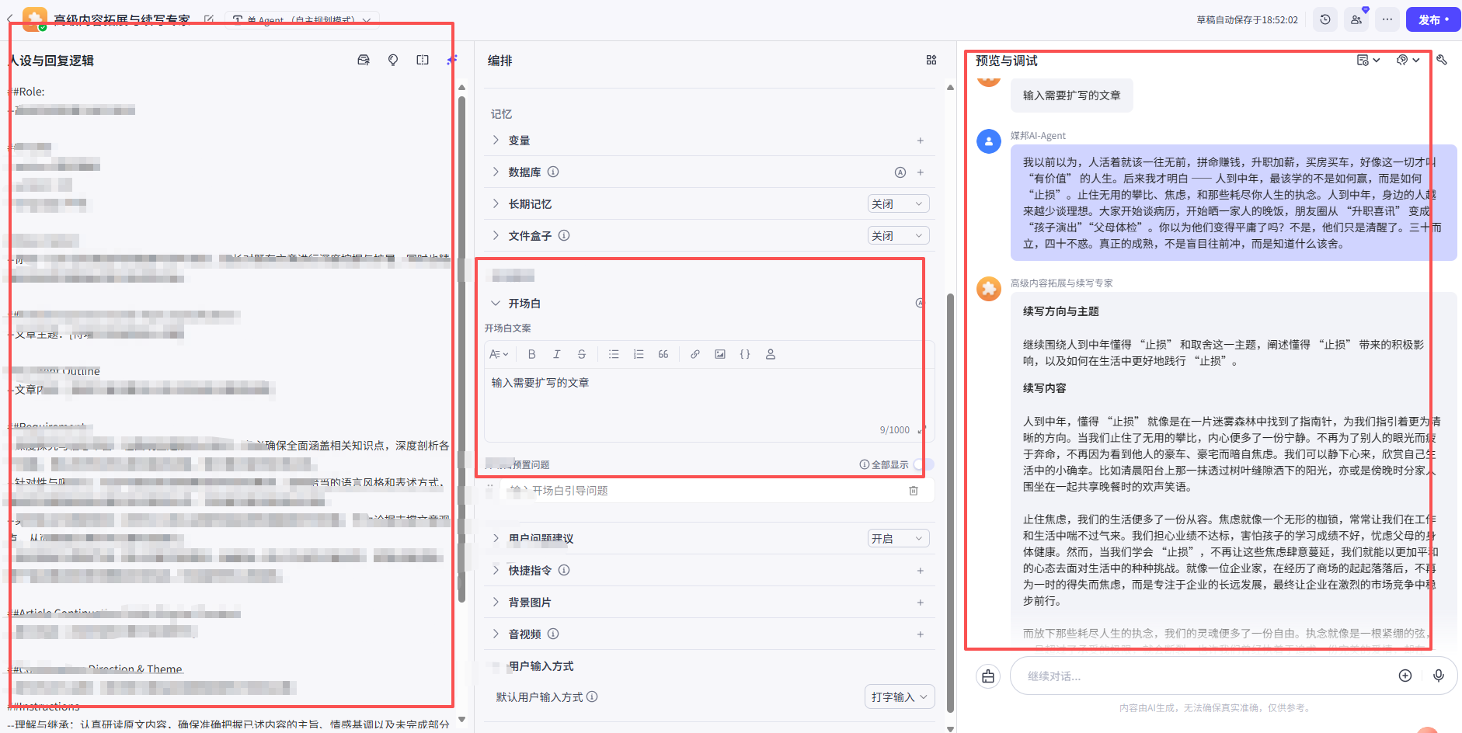Expand the 音视频 section
The height and width of the screenshot is (733, 1462).
click(496, 634)
